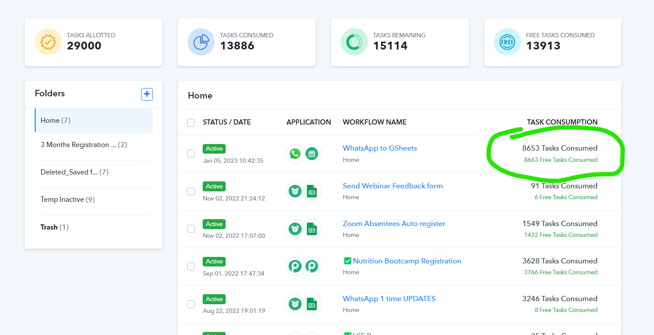Click the Tasks Consumed pie chart icon
This screenshot has width=654, height=335.
point(201,42)
